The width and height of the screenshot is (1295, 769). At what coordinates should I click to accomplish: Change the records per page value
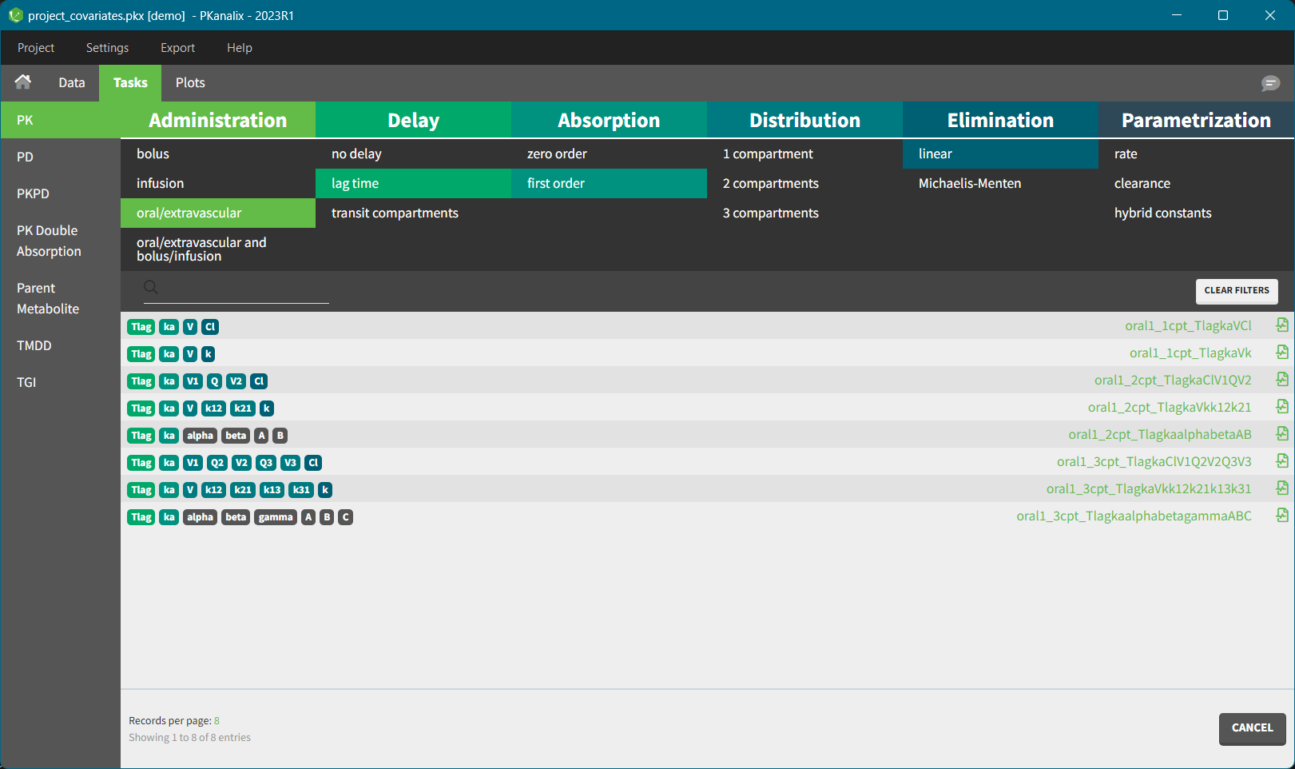(x=216, y=721)
